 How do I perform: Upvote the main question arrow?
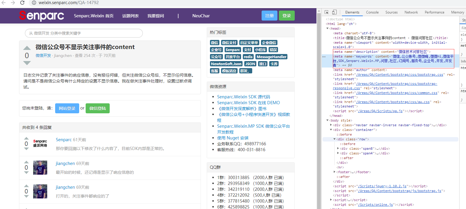point(27,48)
